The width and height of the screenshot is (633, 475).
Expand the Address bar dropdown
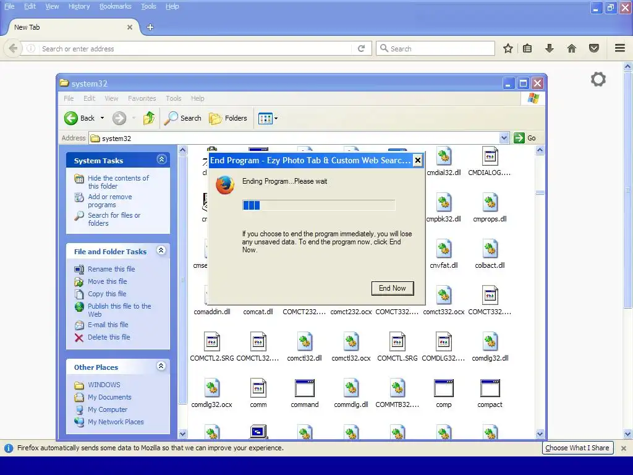[504, 138]
